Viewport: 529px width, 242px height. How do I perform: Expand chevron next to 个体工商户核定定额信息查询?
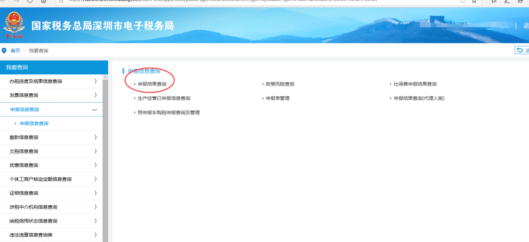96,179
